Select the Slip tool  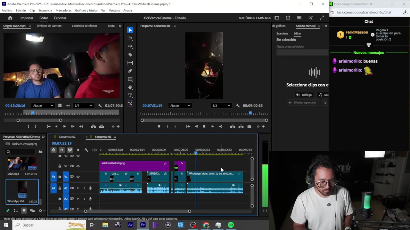130,63
